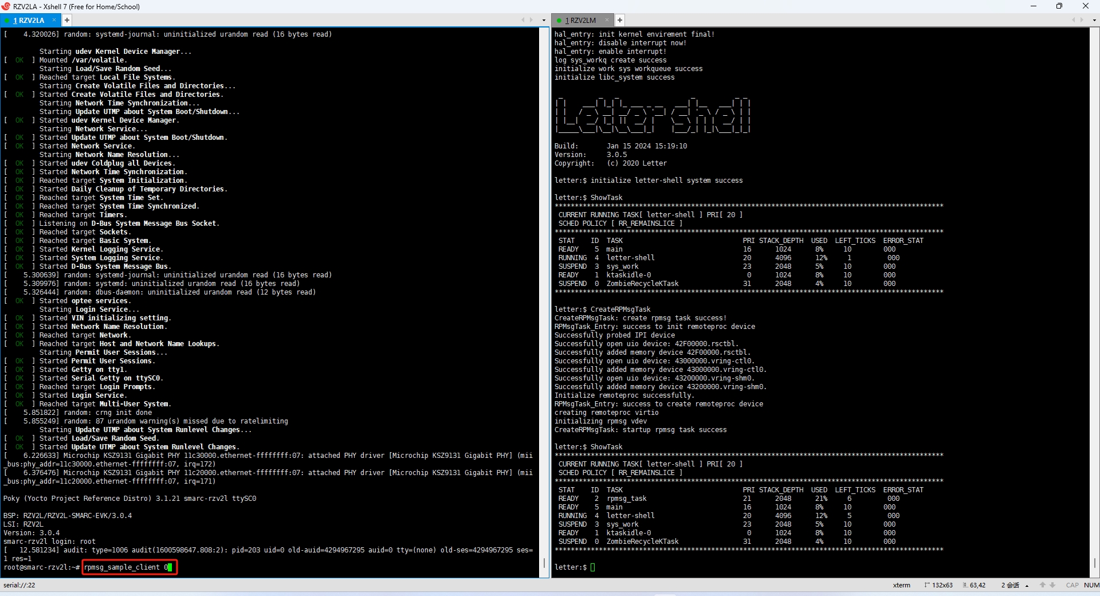Click the rpmsg_task row in task table

pyautogui.click(x=728, y=499)
